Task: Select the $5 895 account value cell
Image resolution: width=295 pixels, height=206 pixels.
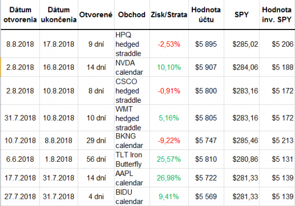Action: tap(206, 44)
